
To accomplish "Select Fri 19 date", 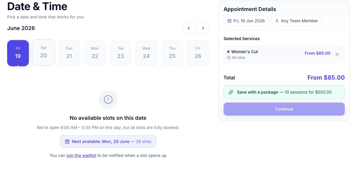I will (18, 53).
